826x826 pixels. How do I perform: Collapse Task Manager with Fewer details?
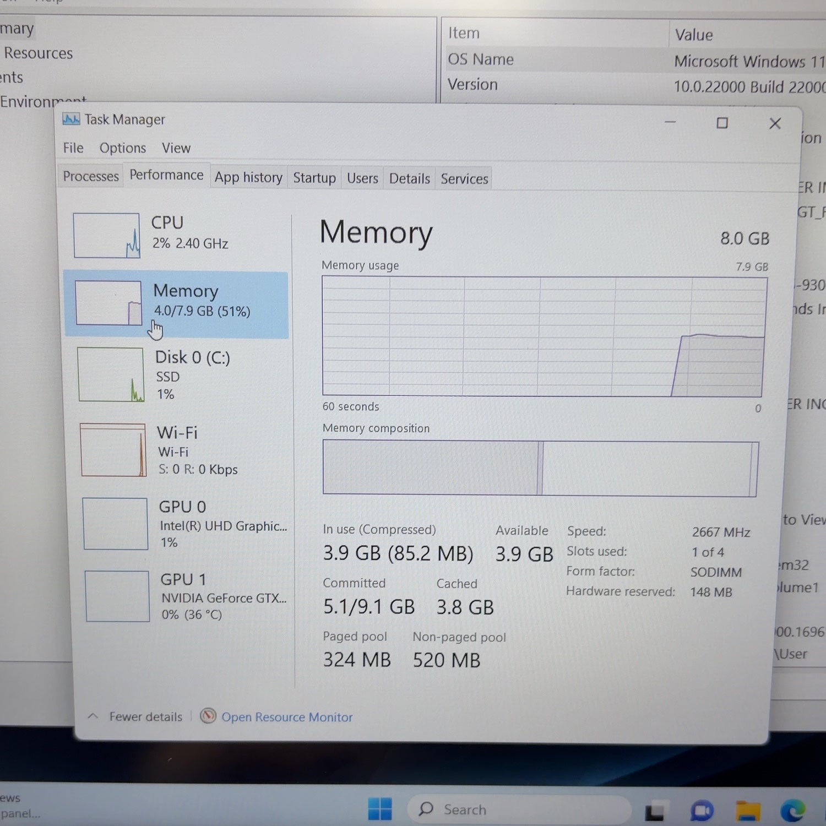135,716
